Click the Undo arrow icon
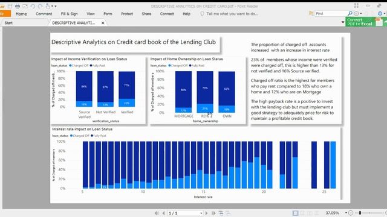Viewport: 387px width, 217px height. pos(33,6)
